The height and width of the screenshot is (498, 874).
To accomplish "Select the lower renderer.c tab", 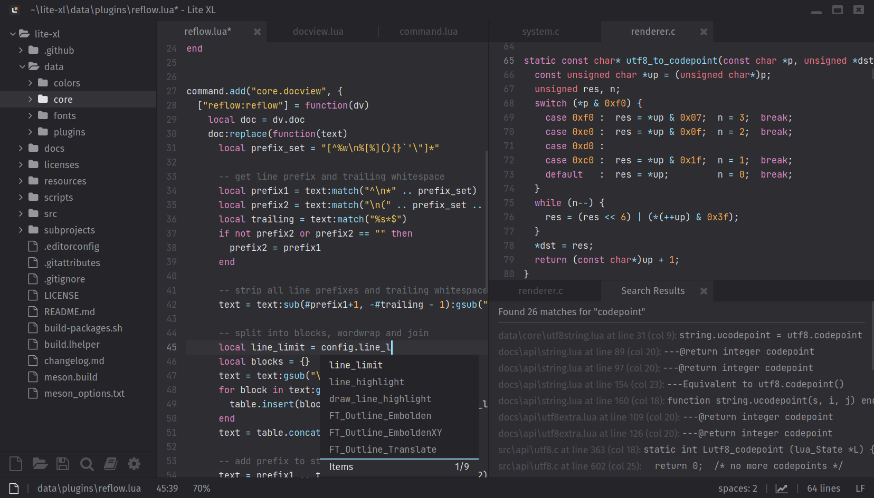I will [x=540, y=291].
